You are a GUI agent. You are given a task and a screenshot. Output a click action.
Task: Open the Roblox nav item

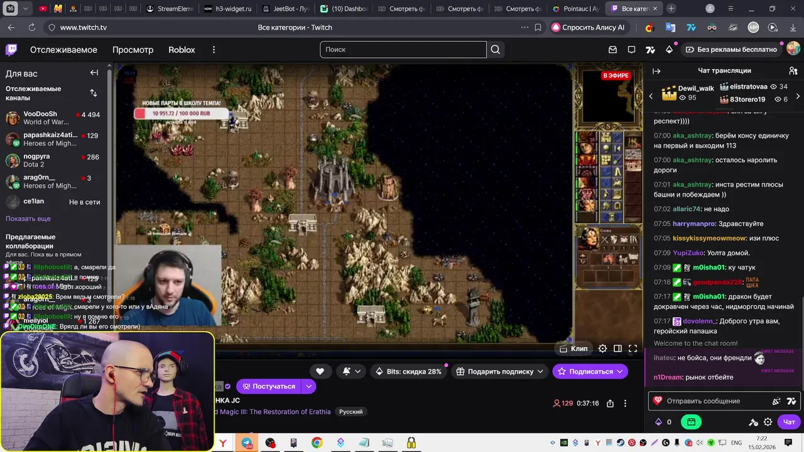coord(182,50)
